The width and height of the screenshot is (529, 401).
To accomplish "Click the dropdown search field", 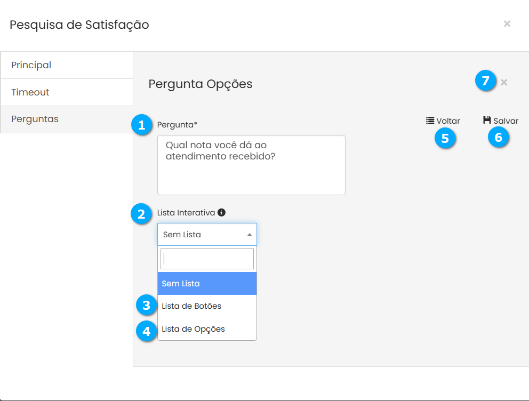I will pyautogui.click(x=207, y=259).
